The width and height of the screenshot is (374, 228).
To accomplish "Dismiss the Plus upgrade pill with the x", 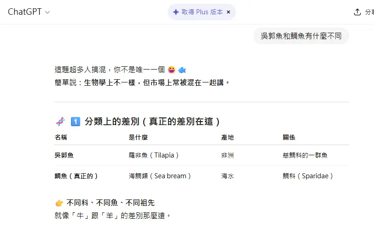I will tap(228, 12).
